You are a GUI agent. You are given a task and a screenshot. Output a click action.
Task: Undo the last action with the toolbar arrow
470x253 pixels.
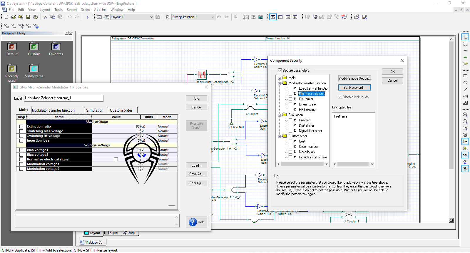(70, 17)
